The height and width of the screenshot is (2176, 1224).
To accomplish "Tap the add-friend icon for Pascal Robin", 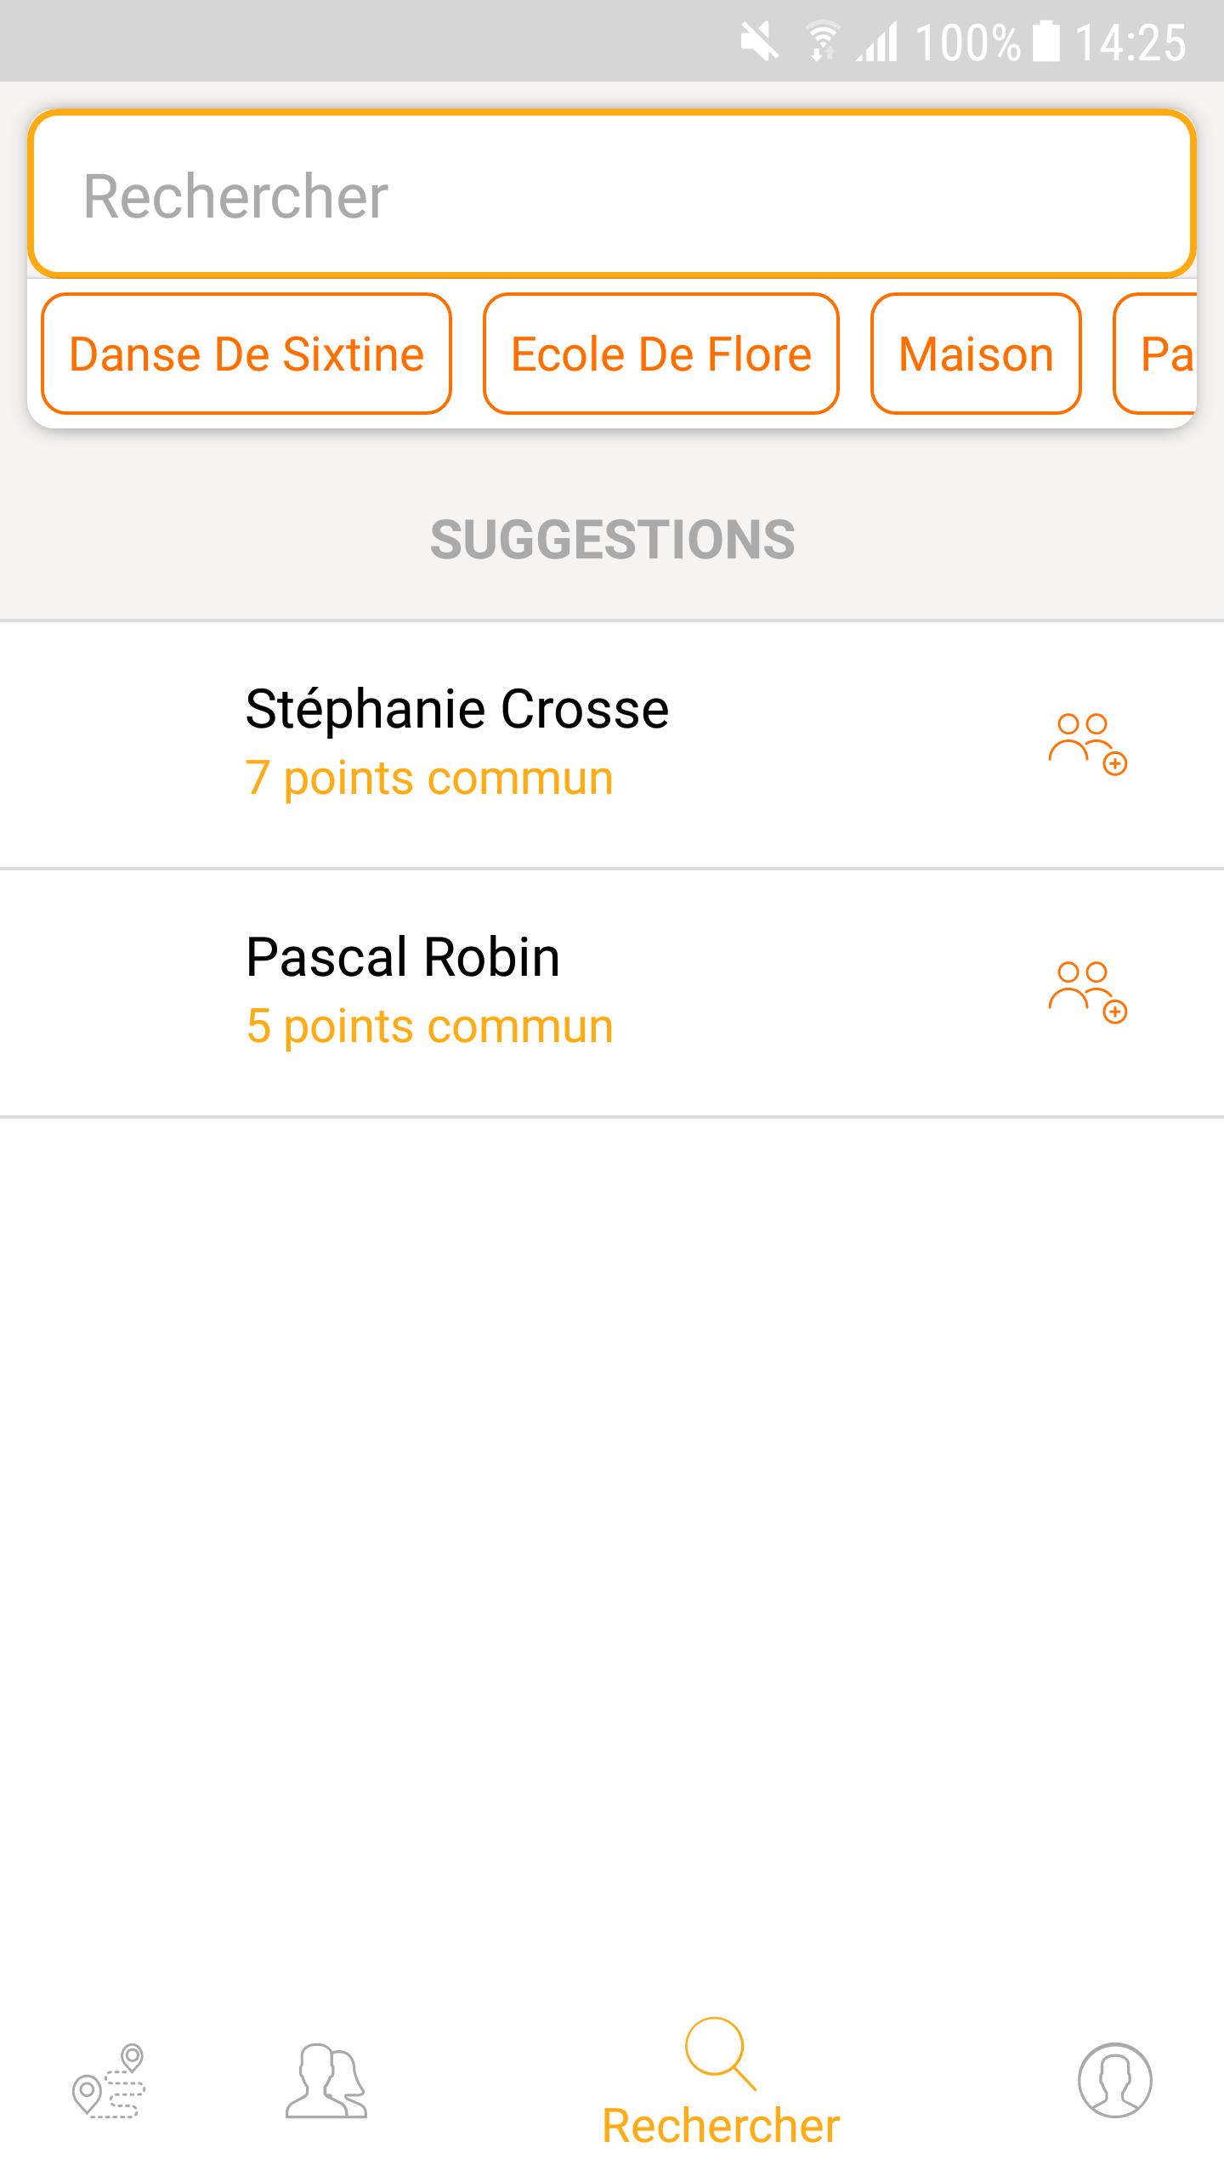I will pyautogui.click(x=1087, y=993).
